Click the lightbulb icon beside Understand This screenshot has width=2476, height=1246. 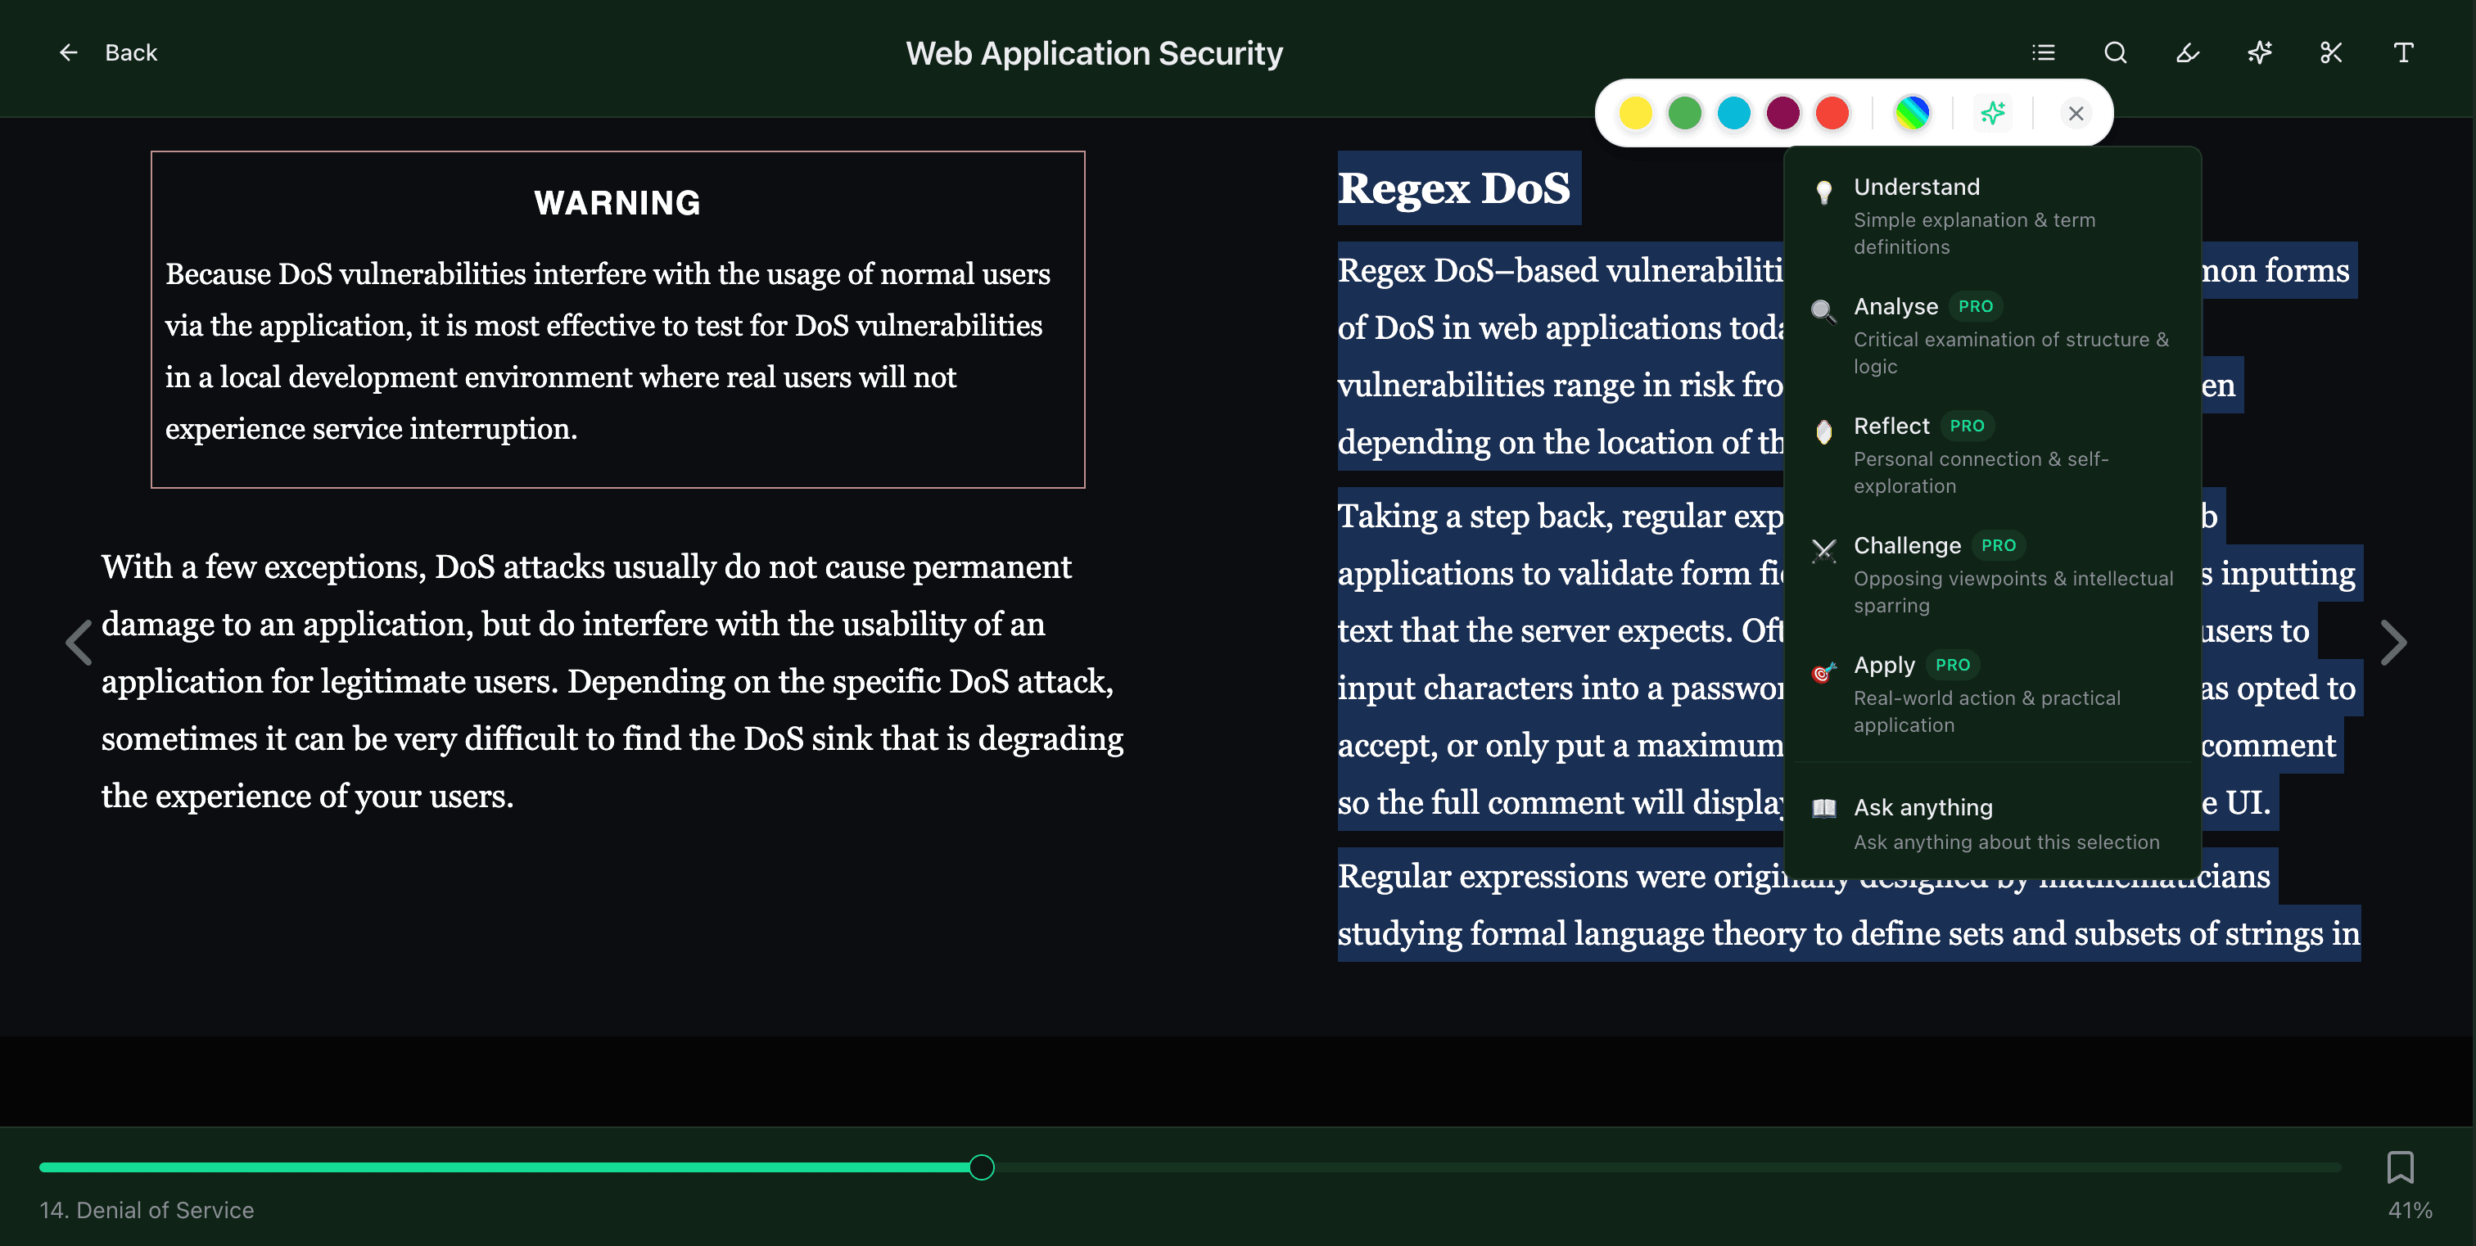1823,192
